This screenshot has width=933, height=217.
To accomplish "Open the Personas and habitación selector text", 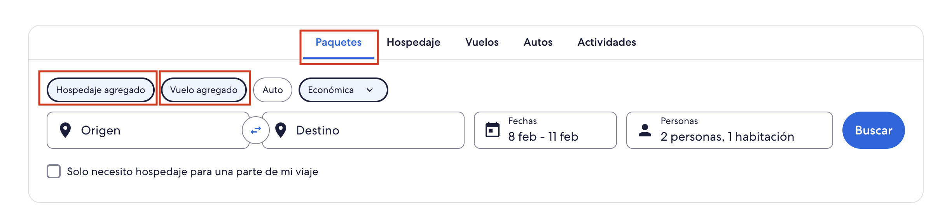I will [727, 136].
